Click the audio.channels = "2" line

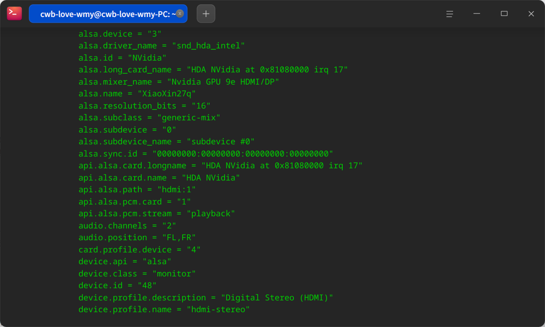[x=127, y=226]
